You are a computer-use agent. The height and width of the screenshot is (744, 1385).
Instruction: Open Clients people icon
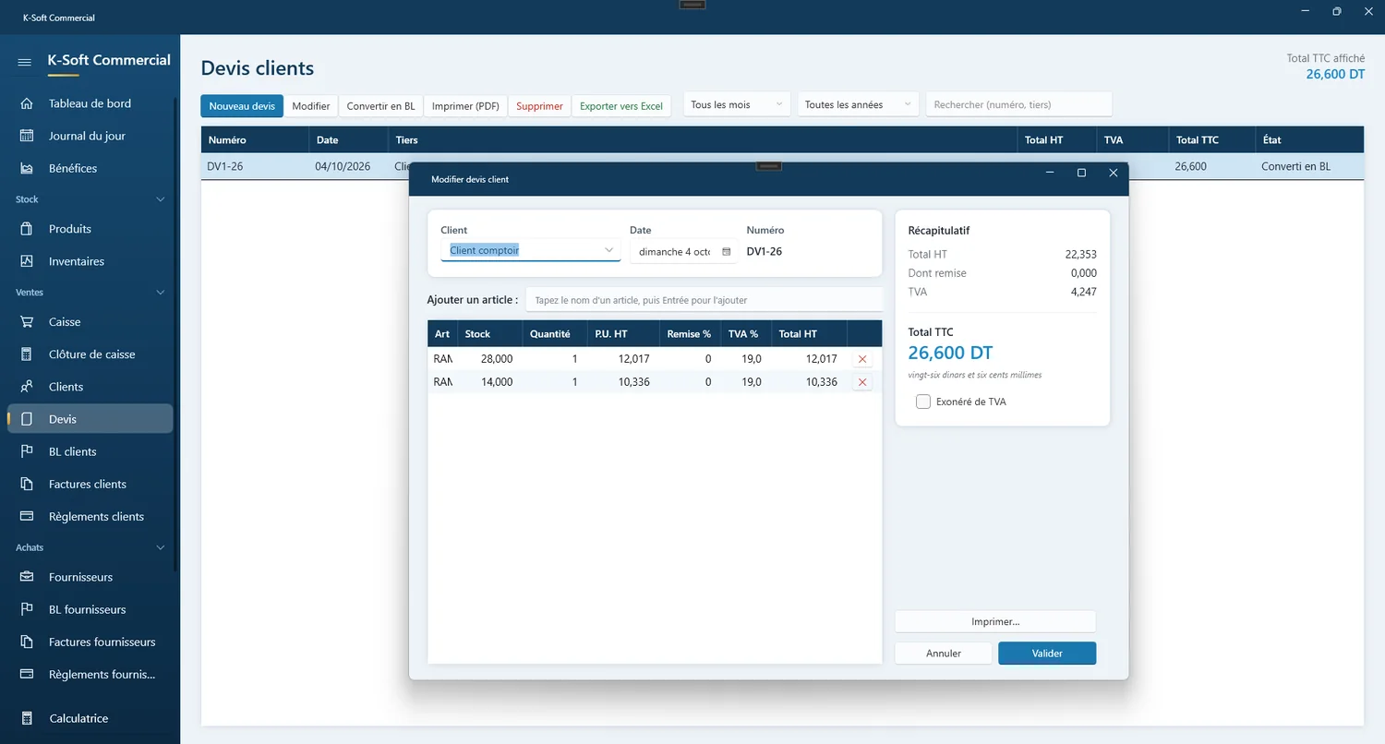[x=27, y=387]
